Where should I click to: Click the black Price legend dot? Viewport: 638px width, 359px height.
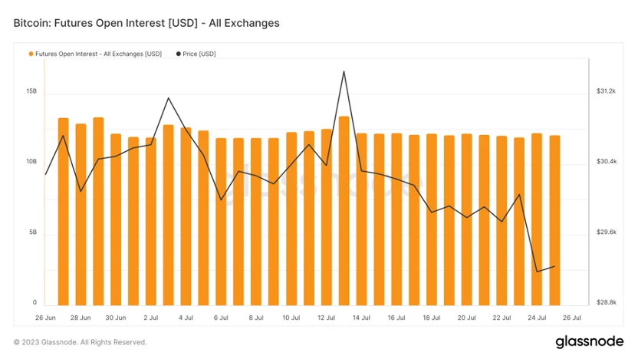[179, 54]
